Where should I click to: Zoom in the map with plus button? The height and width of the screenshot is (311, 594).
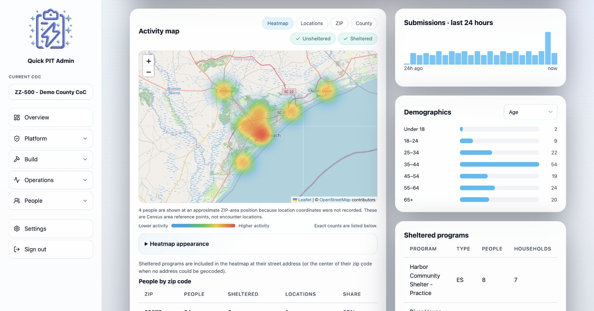(x=148, y=61)
